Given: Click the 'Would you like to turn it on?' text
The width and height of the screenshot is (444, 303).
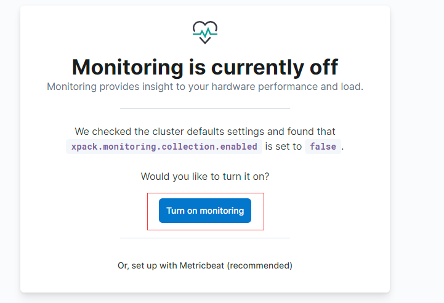Looking at the screenshot, I should (204, 176).
